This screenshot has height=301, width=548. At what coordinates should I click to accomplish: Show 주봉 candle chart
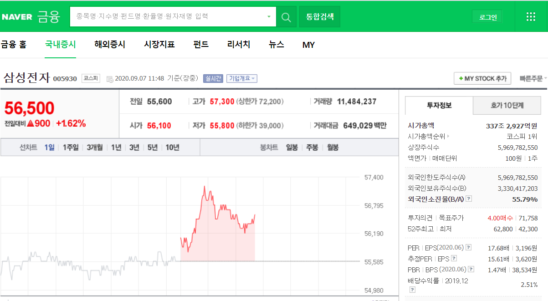(312, 148)
